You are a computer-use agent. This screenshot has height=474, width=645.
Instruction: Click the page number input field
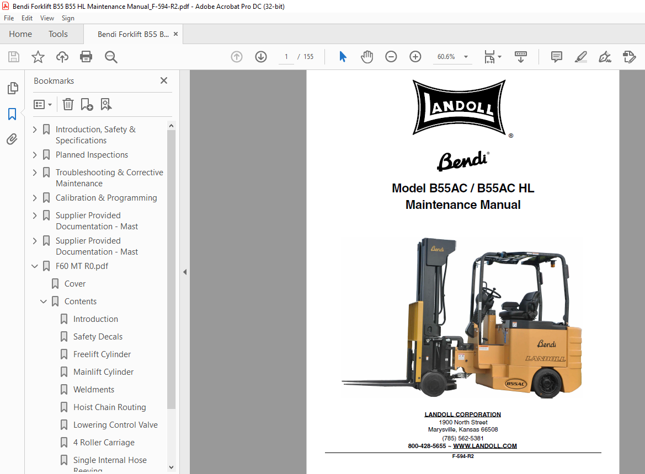286,57
